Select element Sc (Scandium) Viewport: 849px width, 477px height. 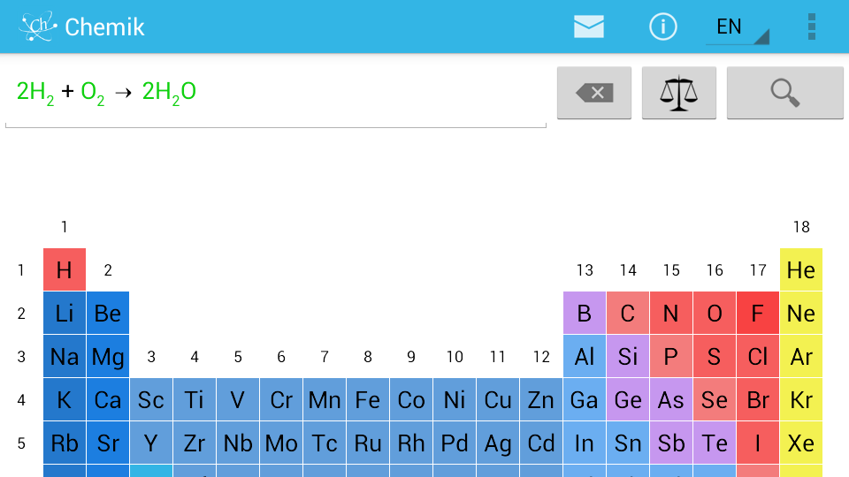point(151,399)
